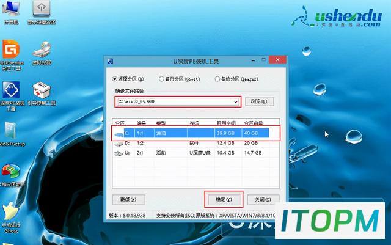391x245 pixels.
Task: Sort by the 编号 column header
Action: [x=141, y=123]
